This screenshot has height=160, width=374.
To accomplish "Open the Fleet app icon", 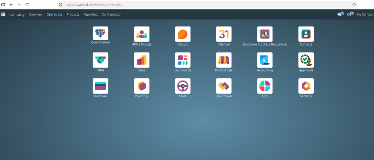I will pos(183,86).
